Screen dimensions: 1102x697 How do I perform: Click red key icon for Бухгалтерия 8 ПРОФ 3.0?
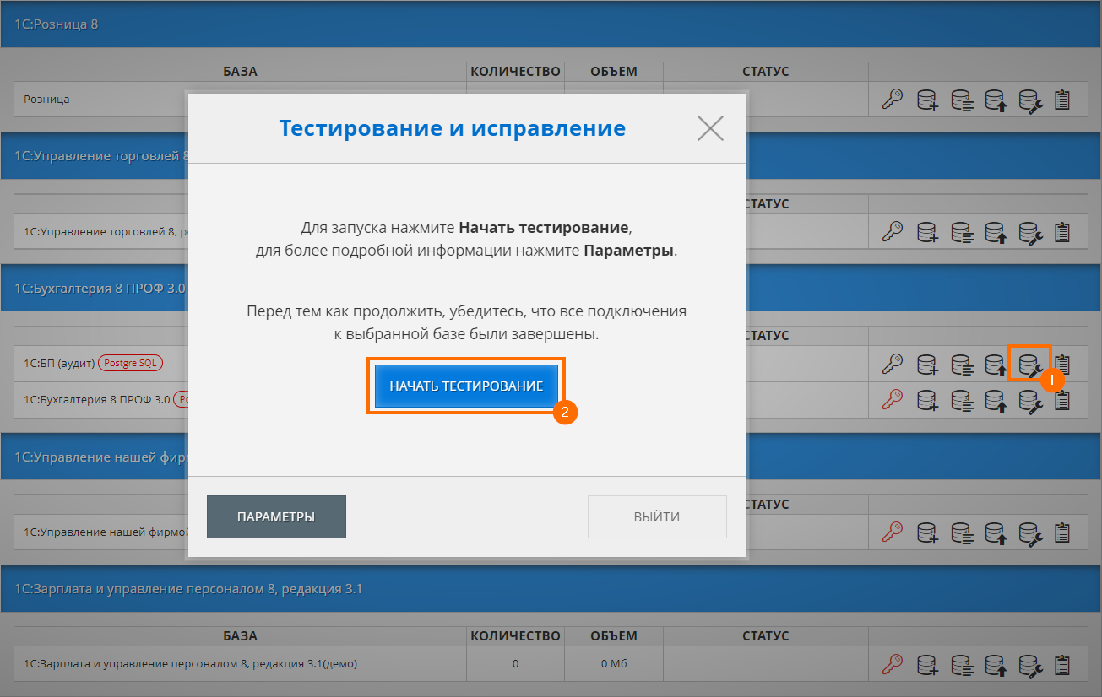click(x=893, y=399)
